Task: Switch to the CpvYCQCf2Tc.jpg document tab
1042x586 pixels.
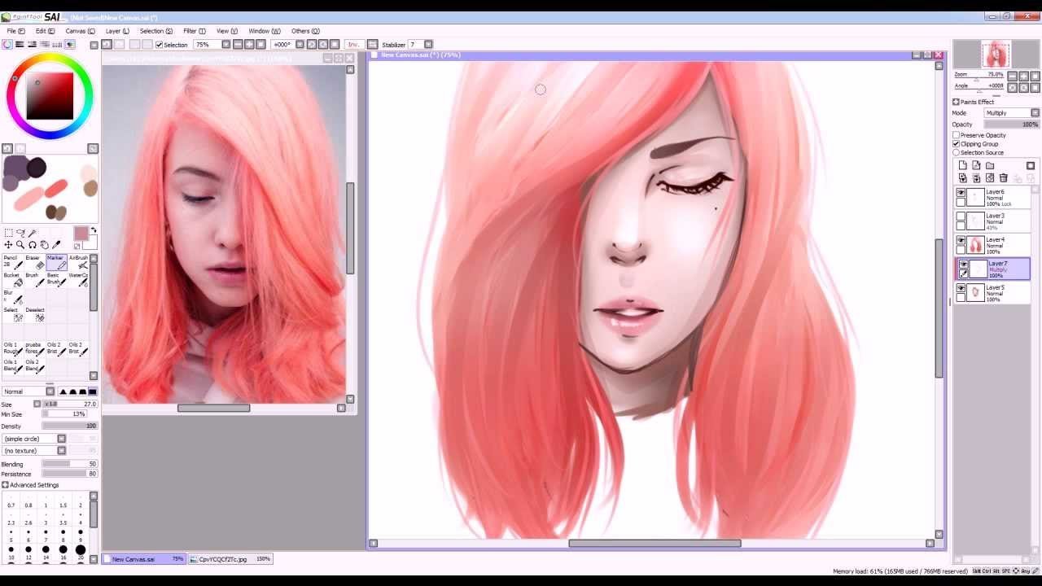Action: click(222, 559)
